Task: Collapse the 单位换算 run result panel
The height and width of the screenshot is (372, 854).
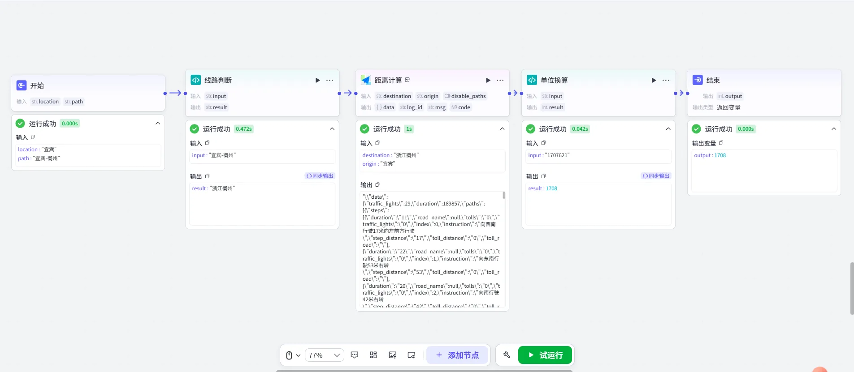Action: tap(668, 129)
